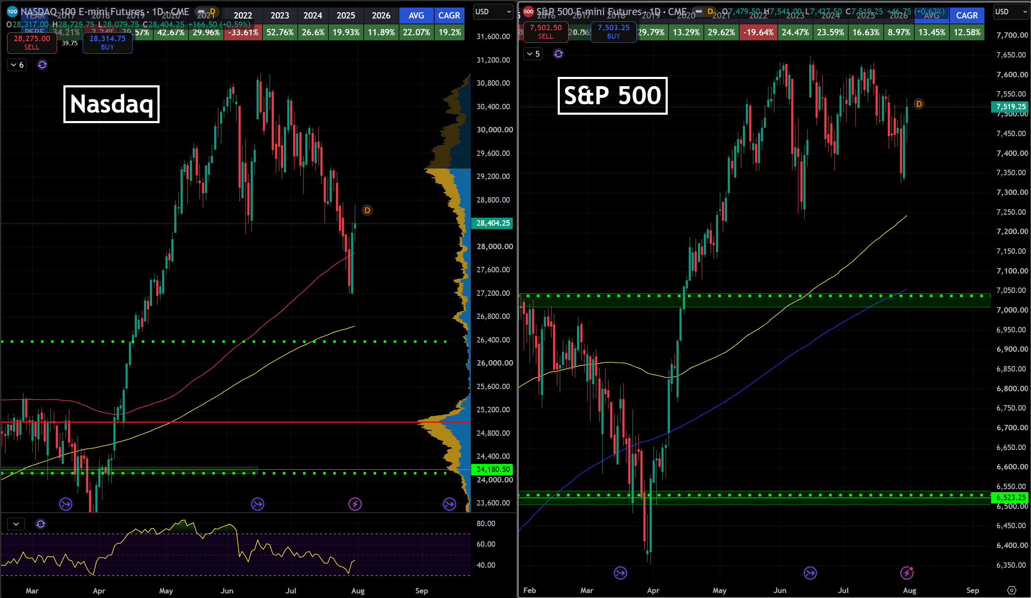Image resolution: width=1031 pixels, height=598 pixels.
Task: Click the 19.2% CAGR value on Nasdaq
Action: click(x=449, y=32)
